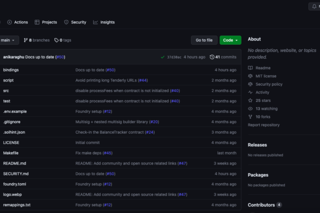Open PR #44 link in script row
Image resolution: width=320 pixels, height=213 pixels.
tap(143, 80)
